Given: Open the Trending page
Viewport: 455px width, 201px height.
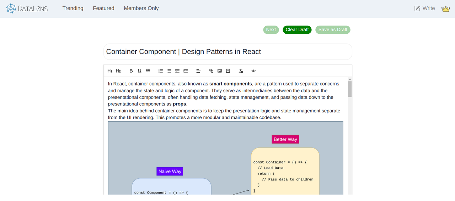Looking at the screenshot, I should coord(73,8).
